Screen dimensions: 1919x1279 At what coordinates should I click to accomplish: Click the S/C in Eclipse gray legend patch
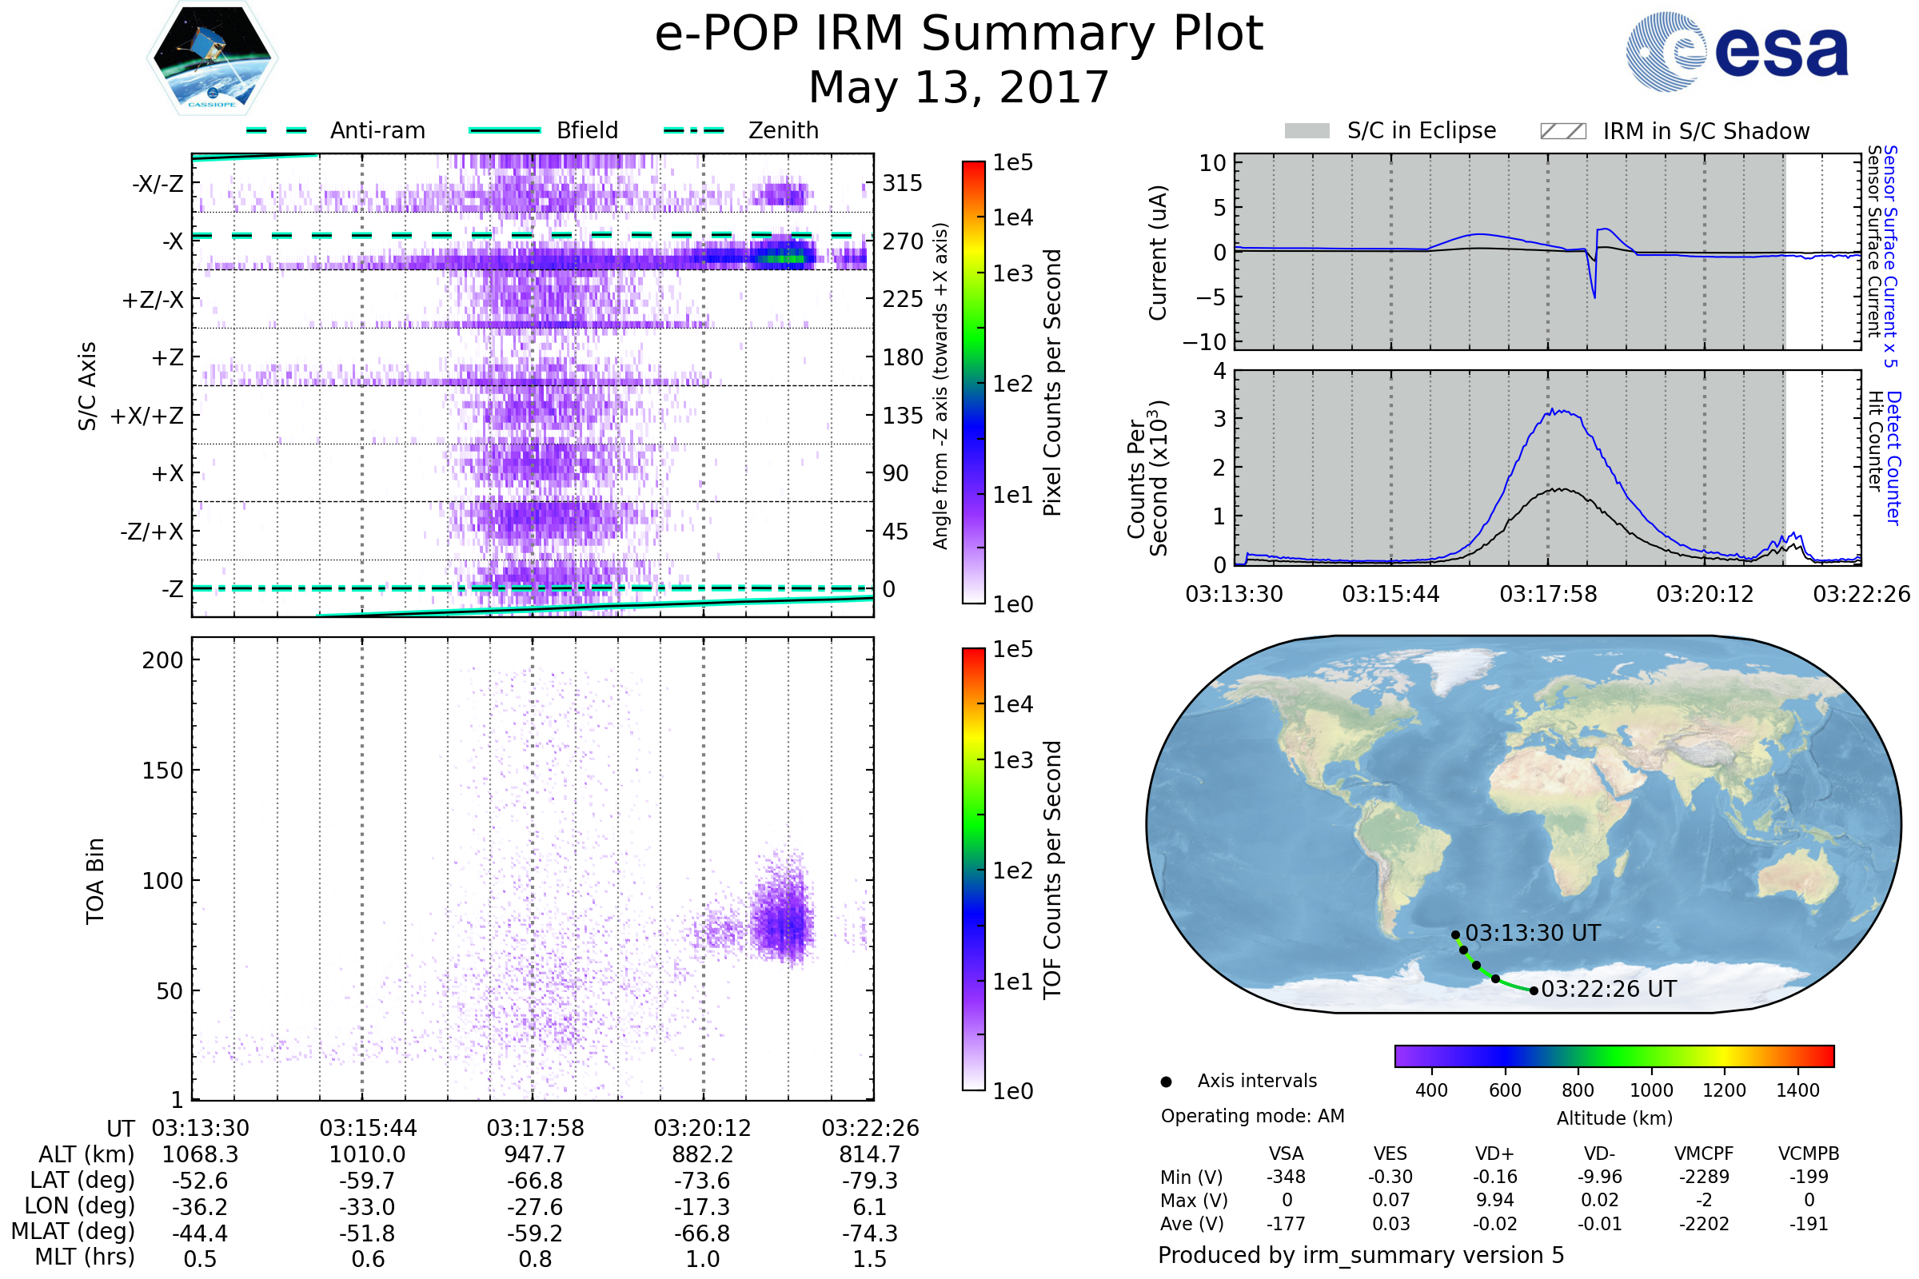tap(1307, 131)
